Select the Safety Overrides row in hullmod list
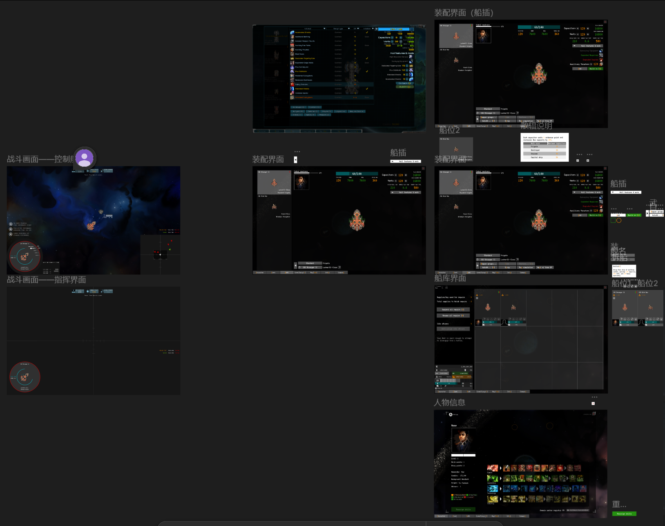The height and width of the screenshot is (526, 665). click(332, 84)
